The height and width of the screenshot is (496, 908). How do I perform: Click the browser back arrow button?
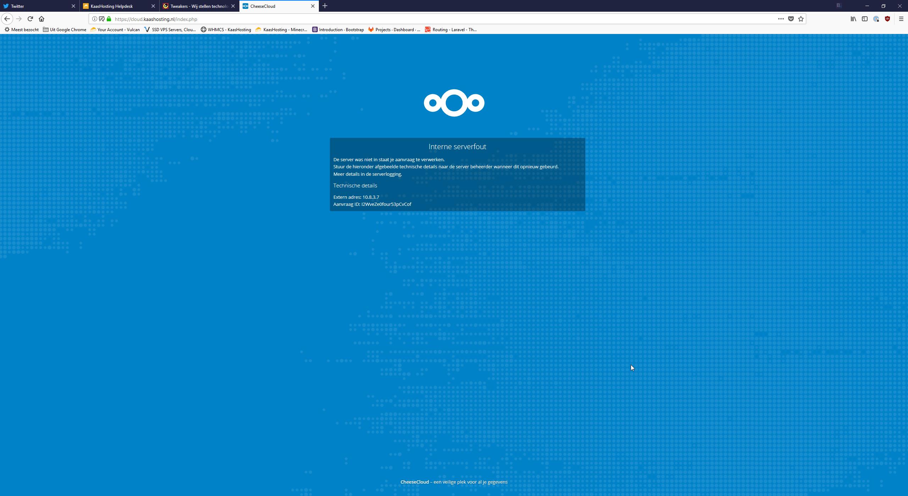7,19
